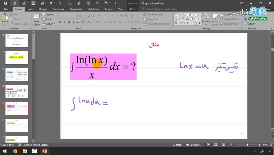274x155 pixels.
Task: Insert a rectangle from the shapes gallery
Action: [188, 15]
